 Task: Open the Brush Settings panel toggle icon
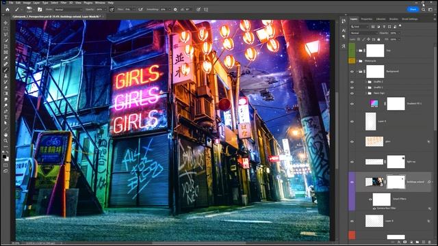40,10
